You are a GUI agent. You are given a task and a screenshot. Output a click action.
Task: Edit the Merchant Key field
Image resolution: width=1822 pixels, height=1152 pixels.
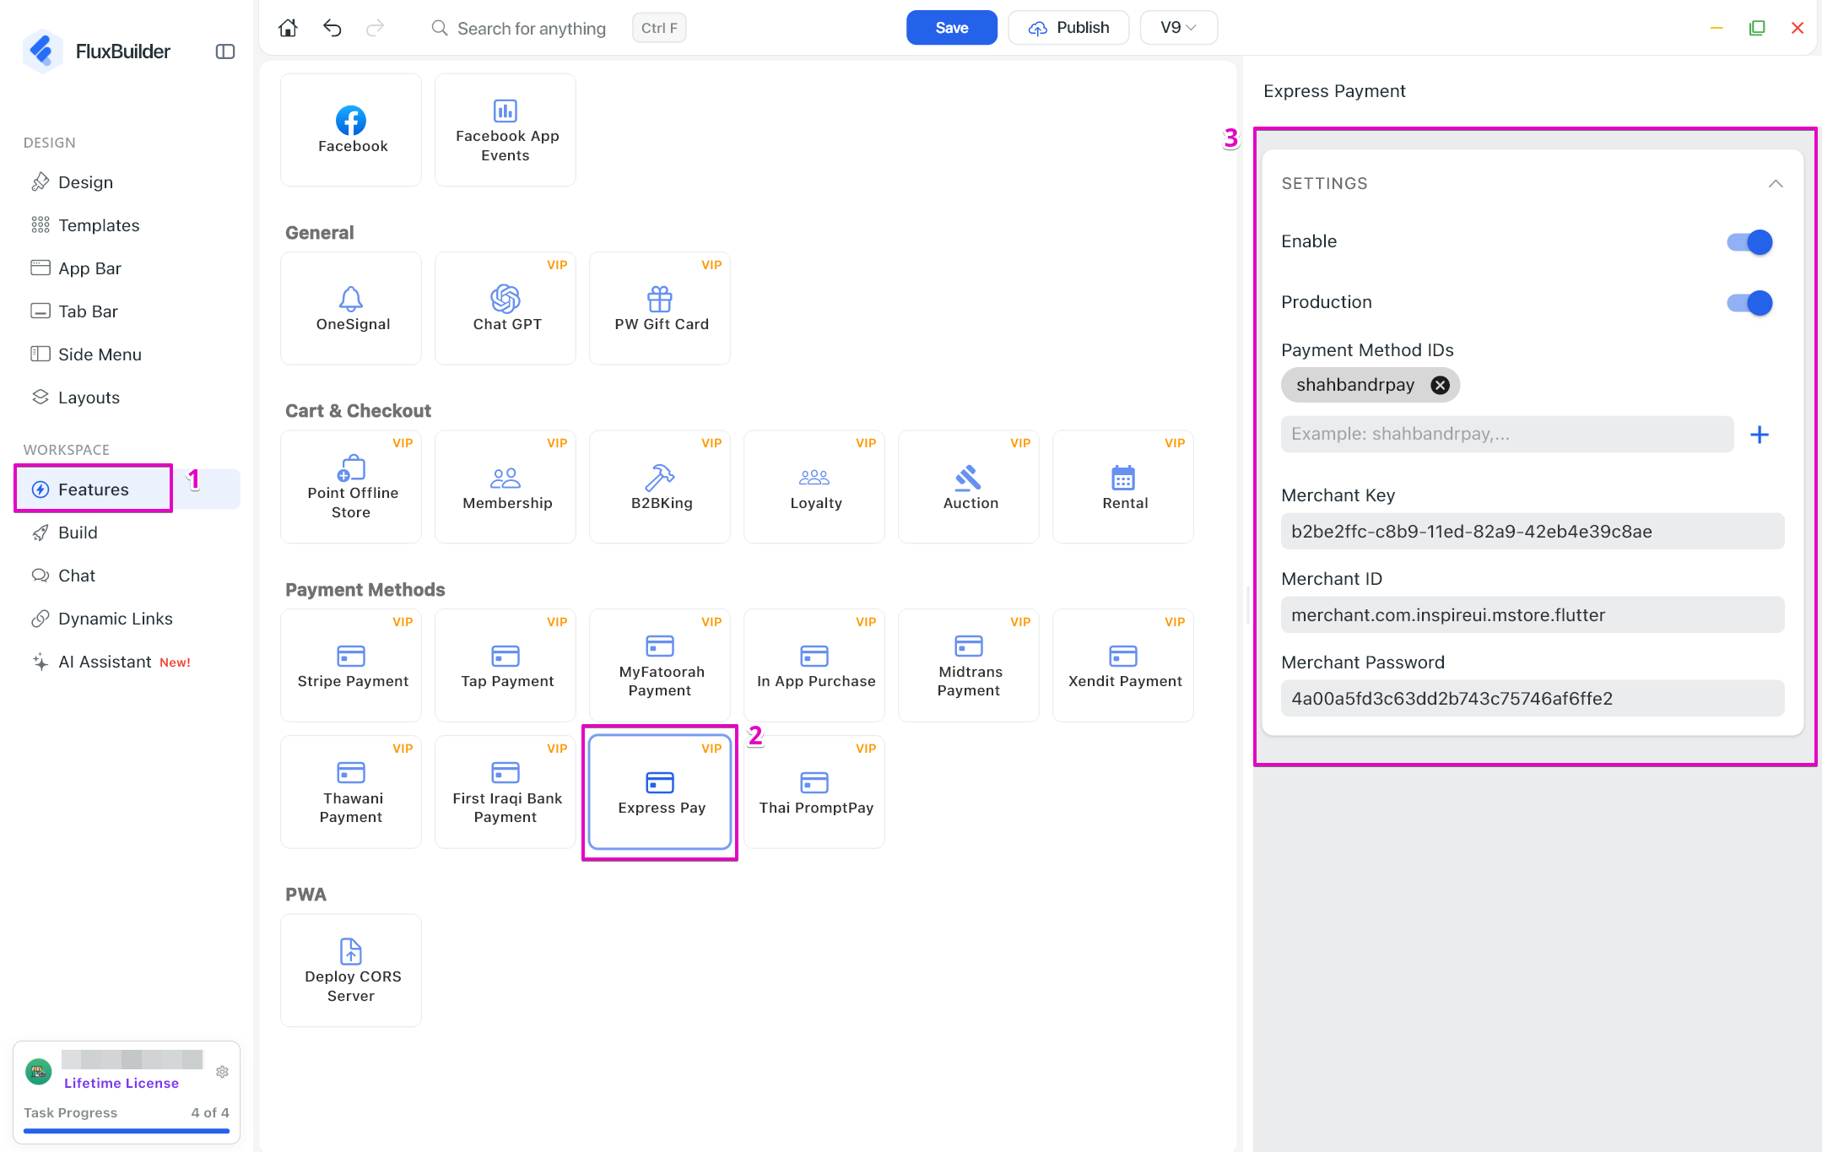coord(1533,532)
